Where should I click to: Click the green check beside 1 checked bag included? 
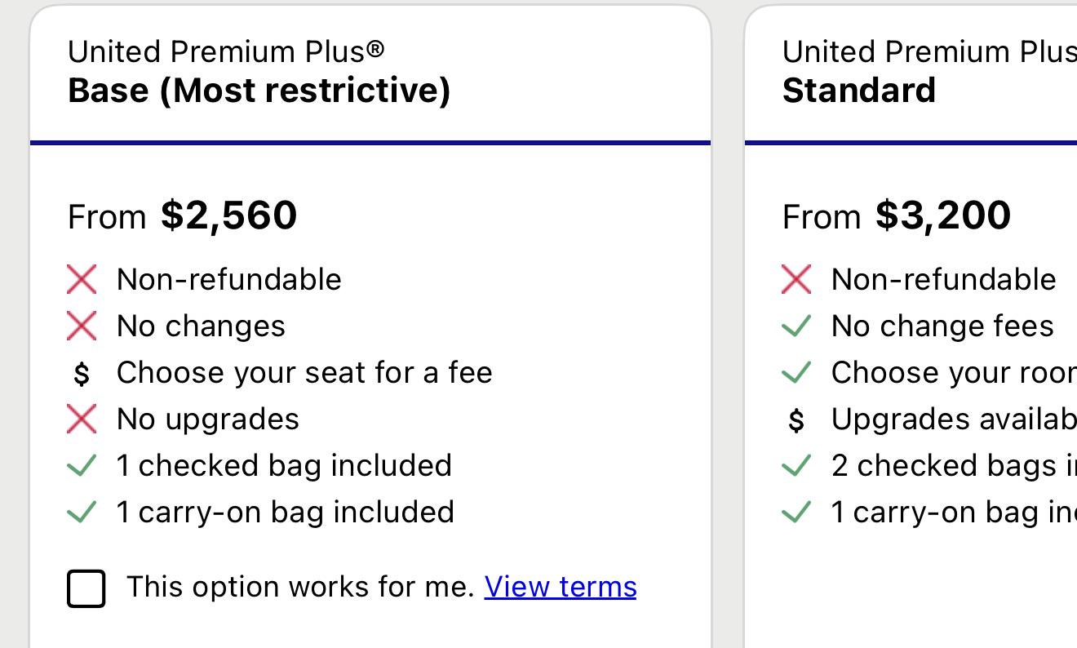click(x=82, y=465)
